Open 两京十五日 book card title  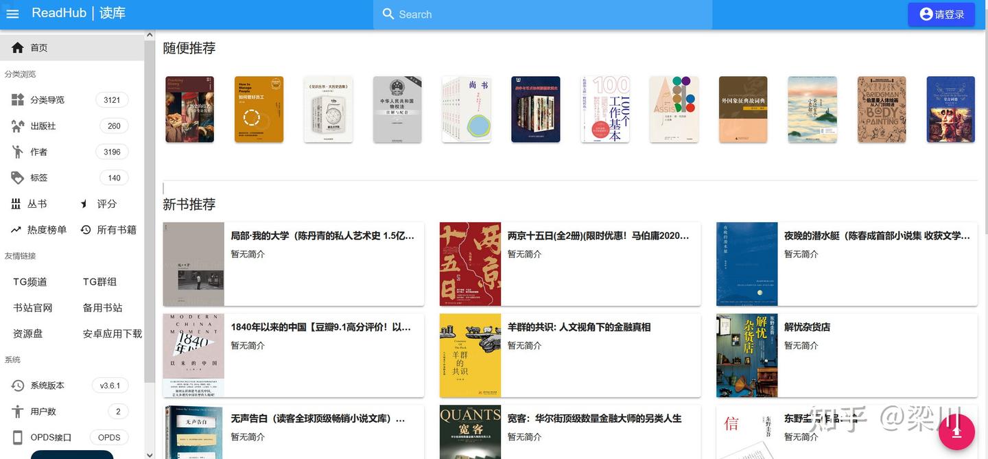coord(598,235)
